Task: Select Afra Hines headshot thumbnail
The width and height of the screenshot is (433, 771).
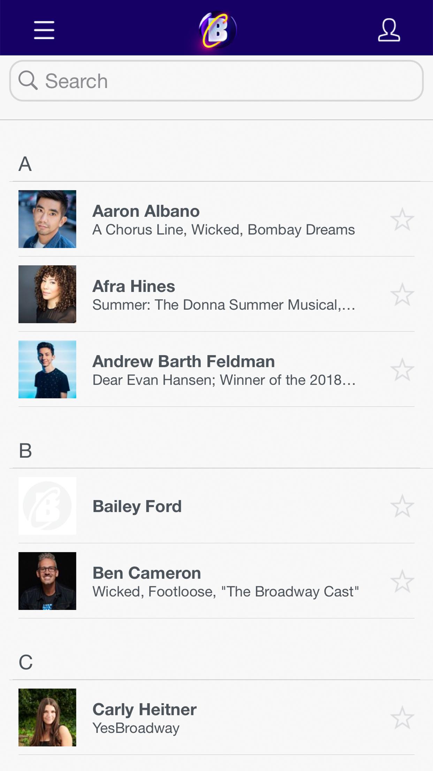Action: coord(47,294)
